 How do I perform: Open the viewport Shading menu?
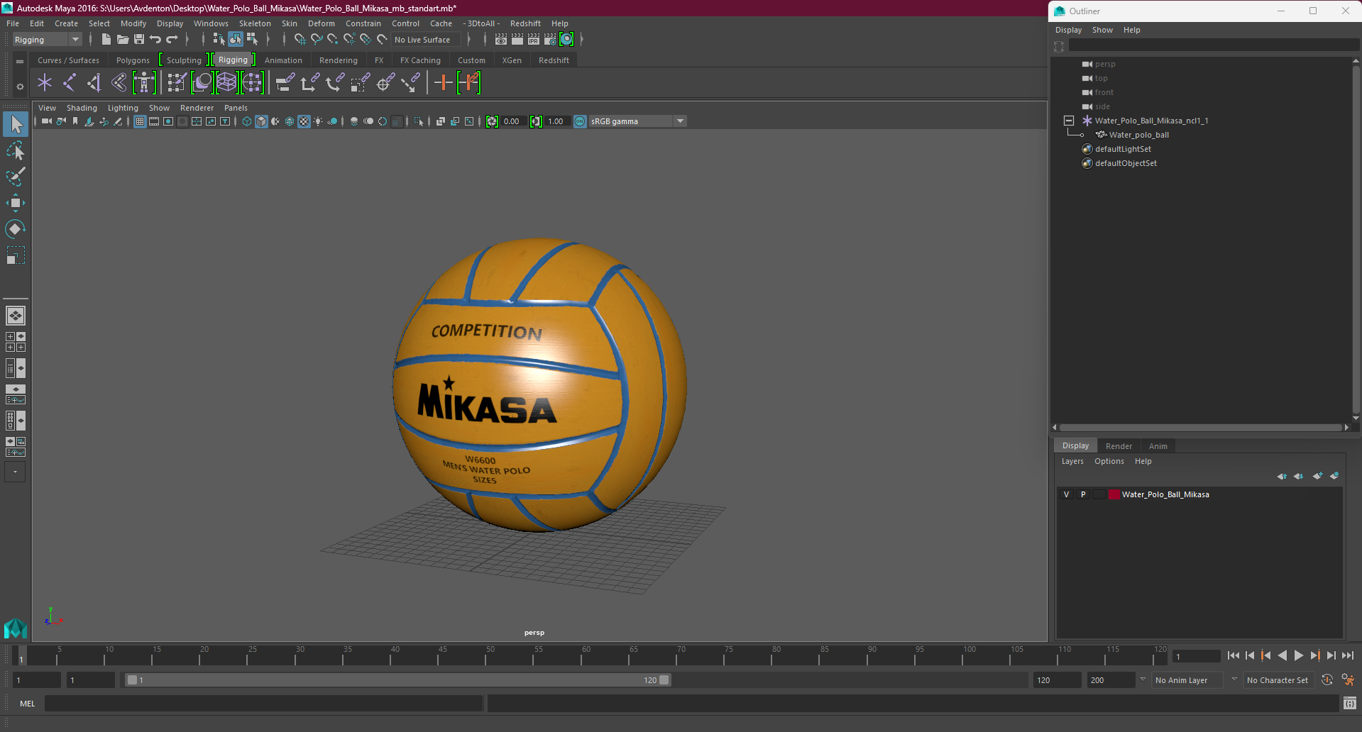click(x=82, y=108)
